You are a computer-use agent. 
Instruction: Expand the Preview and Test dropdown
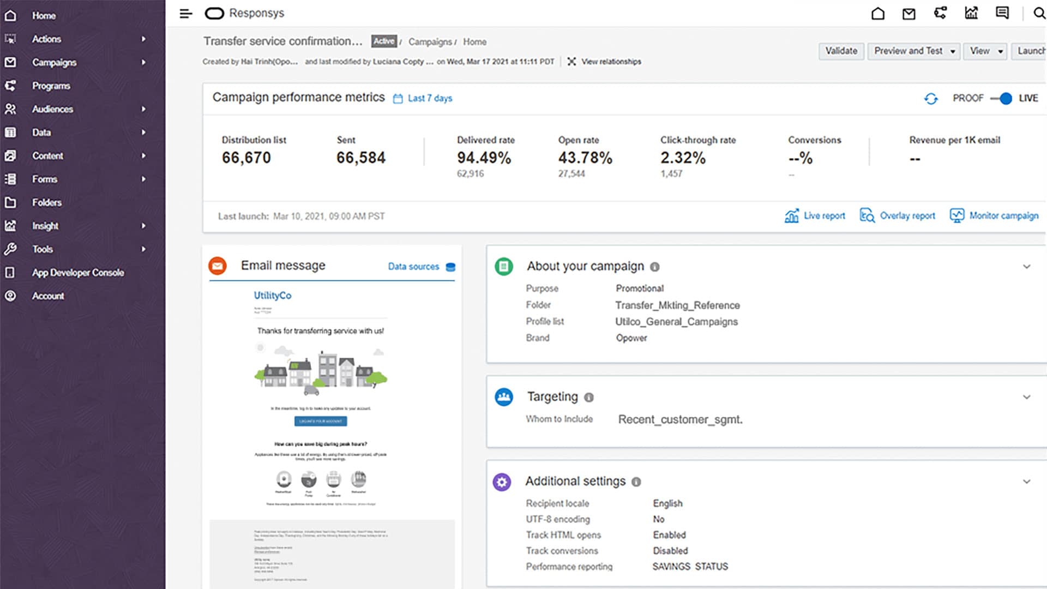coord(913,51)
